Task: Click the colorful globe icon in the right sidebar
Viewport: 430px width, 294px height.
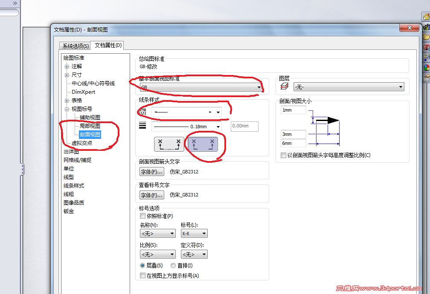Action: [426, 67]
